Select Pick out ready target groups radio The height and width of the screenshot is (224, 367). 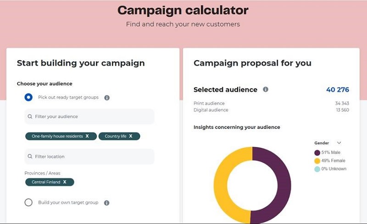click(x=28, y=97)
